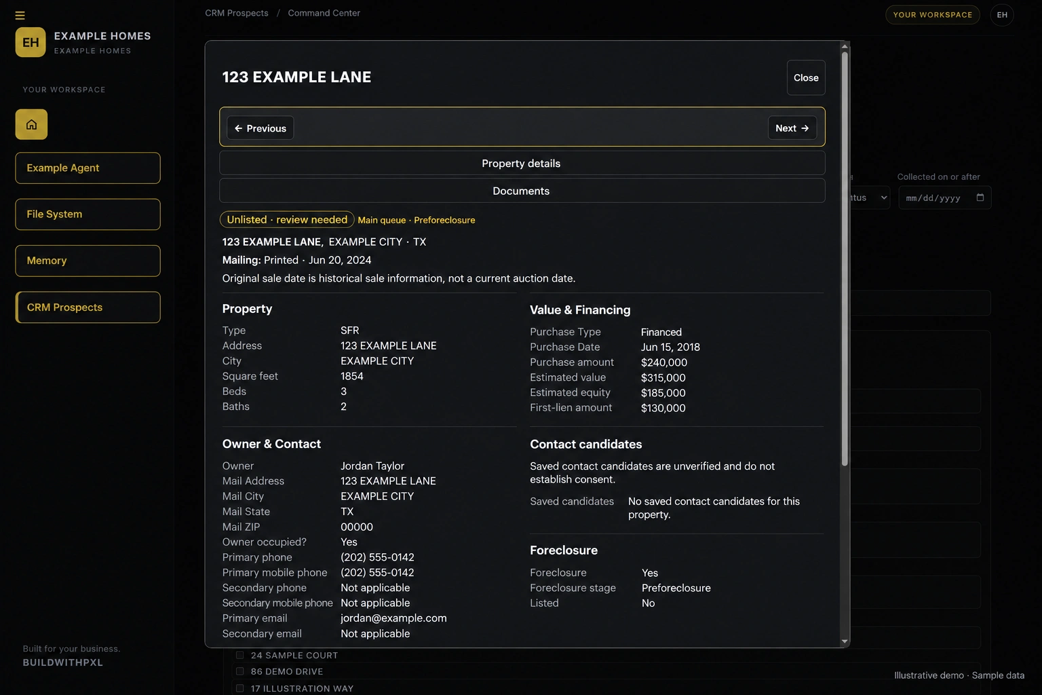Open File System in the sidebar
This screenshot has width=1042, height=695.
[x=88, y=214]
